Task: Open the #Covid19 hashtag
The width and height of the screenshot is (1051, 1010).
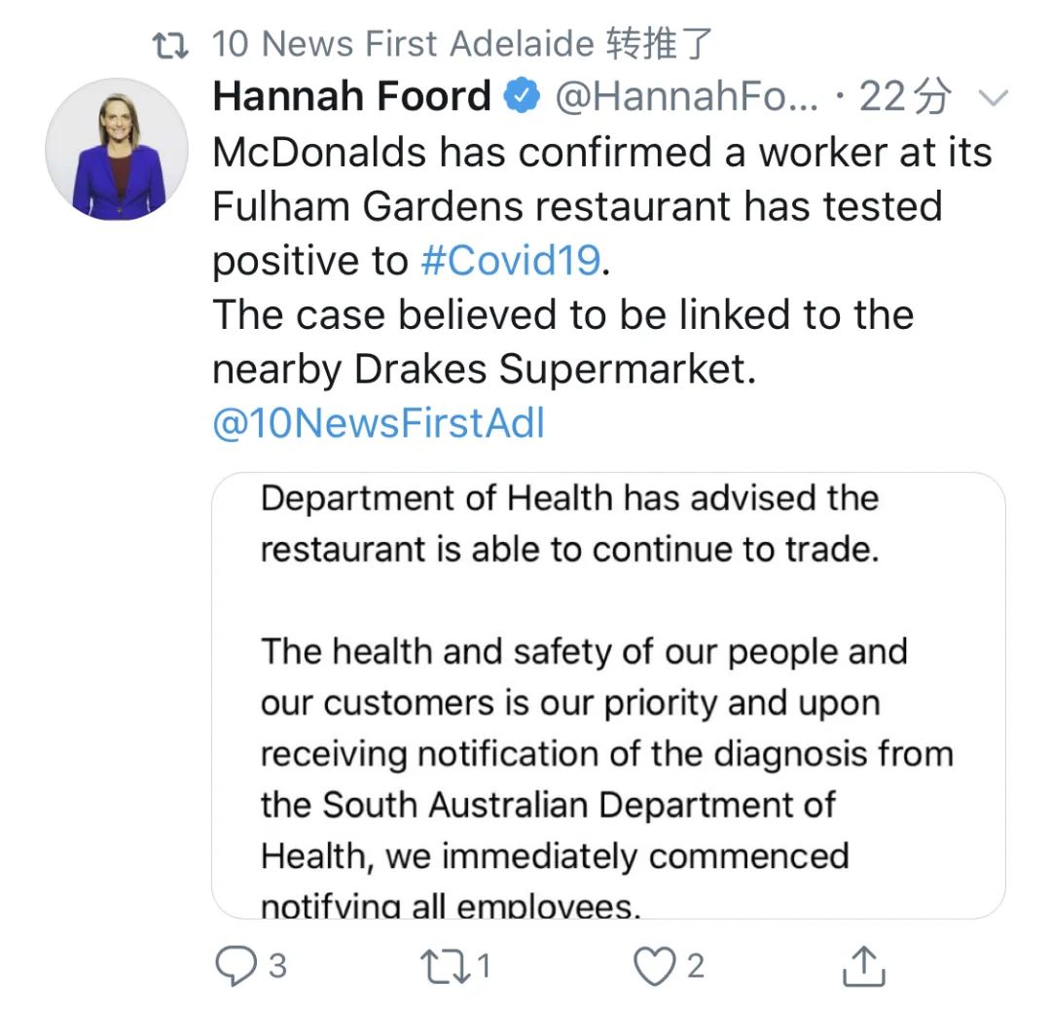Action: [511, 260]
